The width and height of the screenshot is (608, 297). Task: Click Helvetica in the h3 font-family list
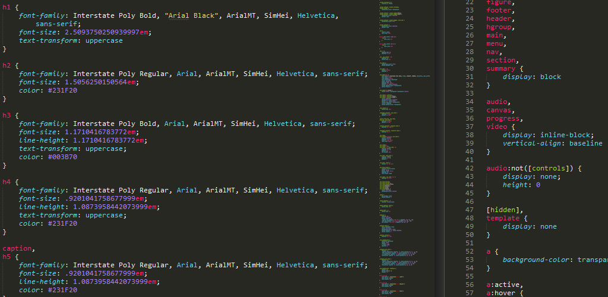click(283, 124)
